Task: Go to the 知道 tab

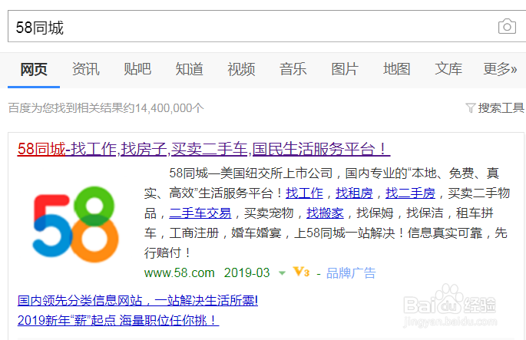Action: coord(189,69)
